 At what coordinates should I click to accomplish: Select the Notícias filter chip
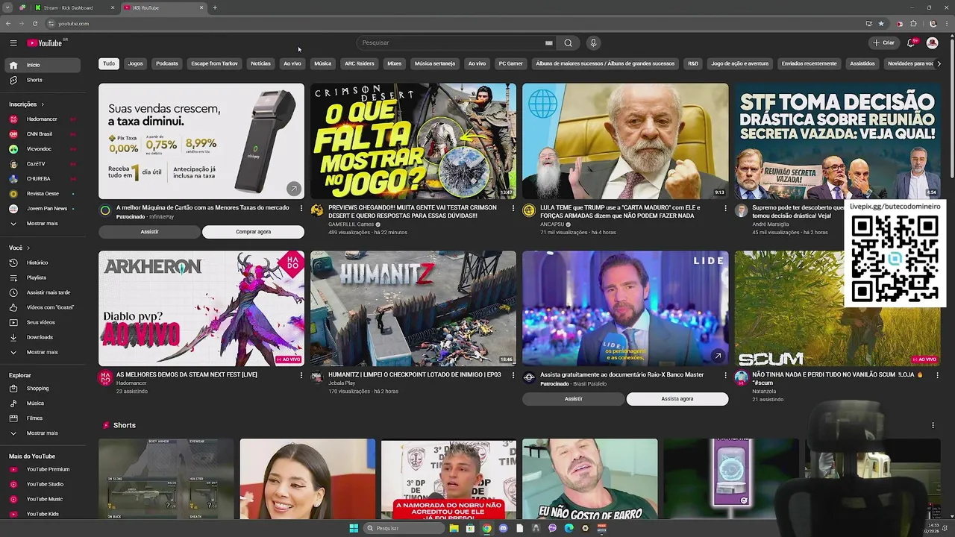260,63
